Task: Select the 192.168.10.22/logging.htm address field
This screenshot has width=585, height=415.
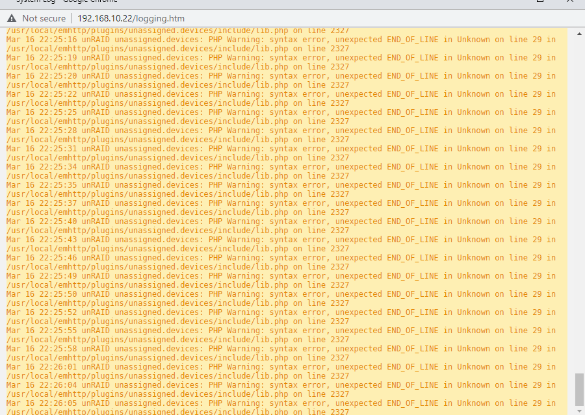Action: tap(131, 18)
